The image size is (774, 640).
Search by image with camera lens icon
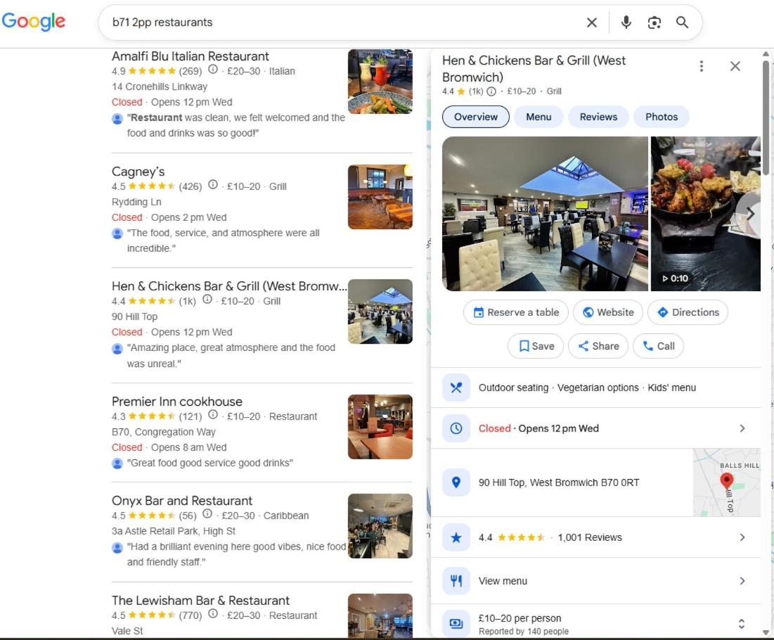click(654, 23)
